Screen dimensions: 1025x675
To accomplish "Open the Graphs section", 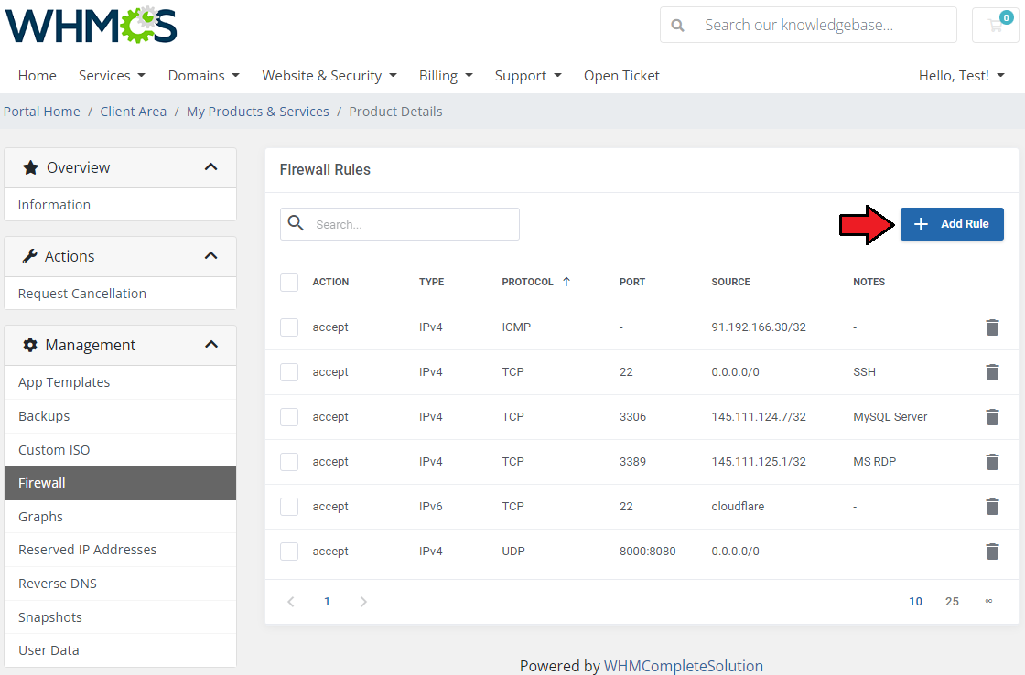I will point(120,517).
